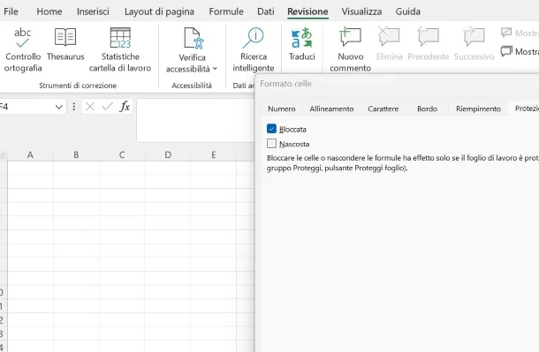Click the Strumenti di correzione group label

pyautogui.click(x=78, y=86)
